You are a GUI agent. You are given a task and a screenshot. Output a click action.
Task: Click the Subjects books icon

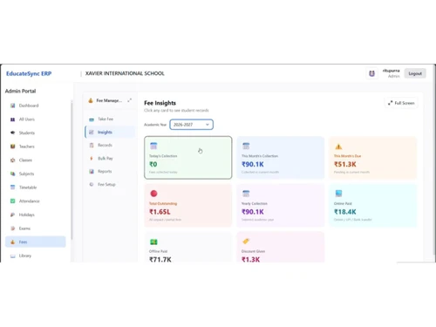tap(12, 174)
